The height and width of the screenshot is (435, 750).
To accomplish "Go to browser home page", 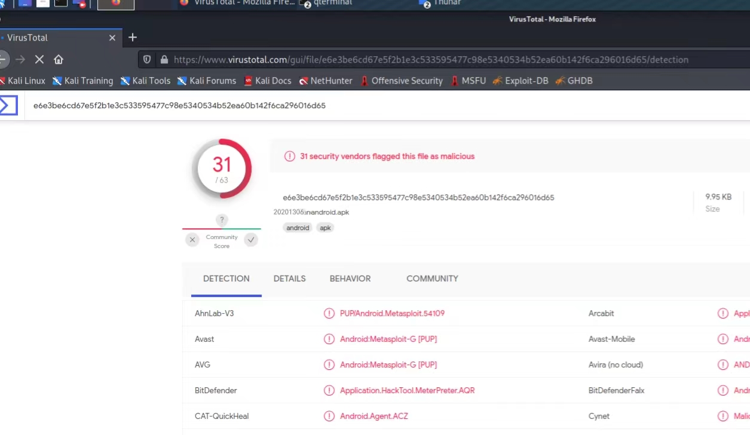I will coord(59,59).
